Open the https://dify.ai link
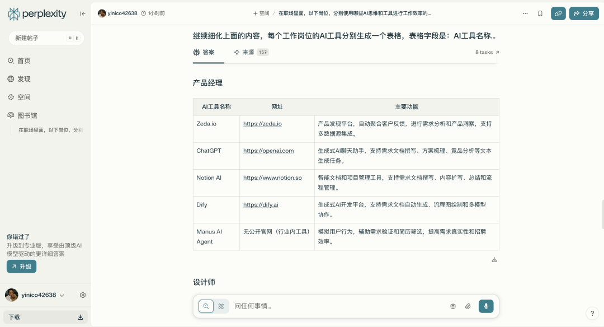The height and width of the screenshot is (327, 604). (261, 205)
